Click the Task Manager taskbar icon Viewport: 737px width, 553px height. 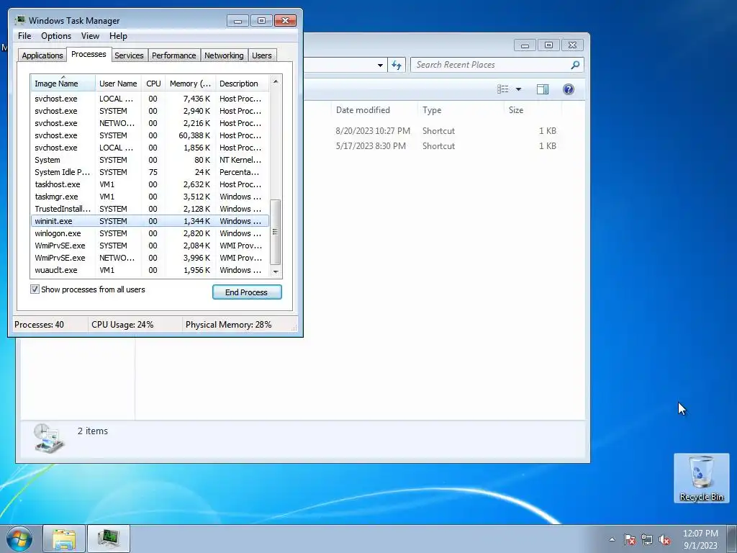[109, 539]
